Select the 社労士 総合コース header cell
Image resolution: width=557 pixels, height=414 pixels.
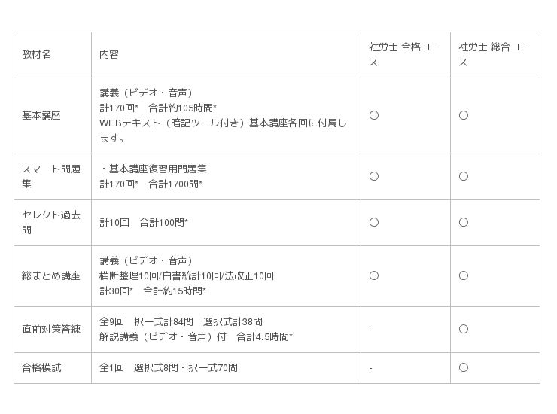[494, 55]
